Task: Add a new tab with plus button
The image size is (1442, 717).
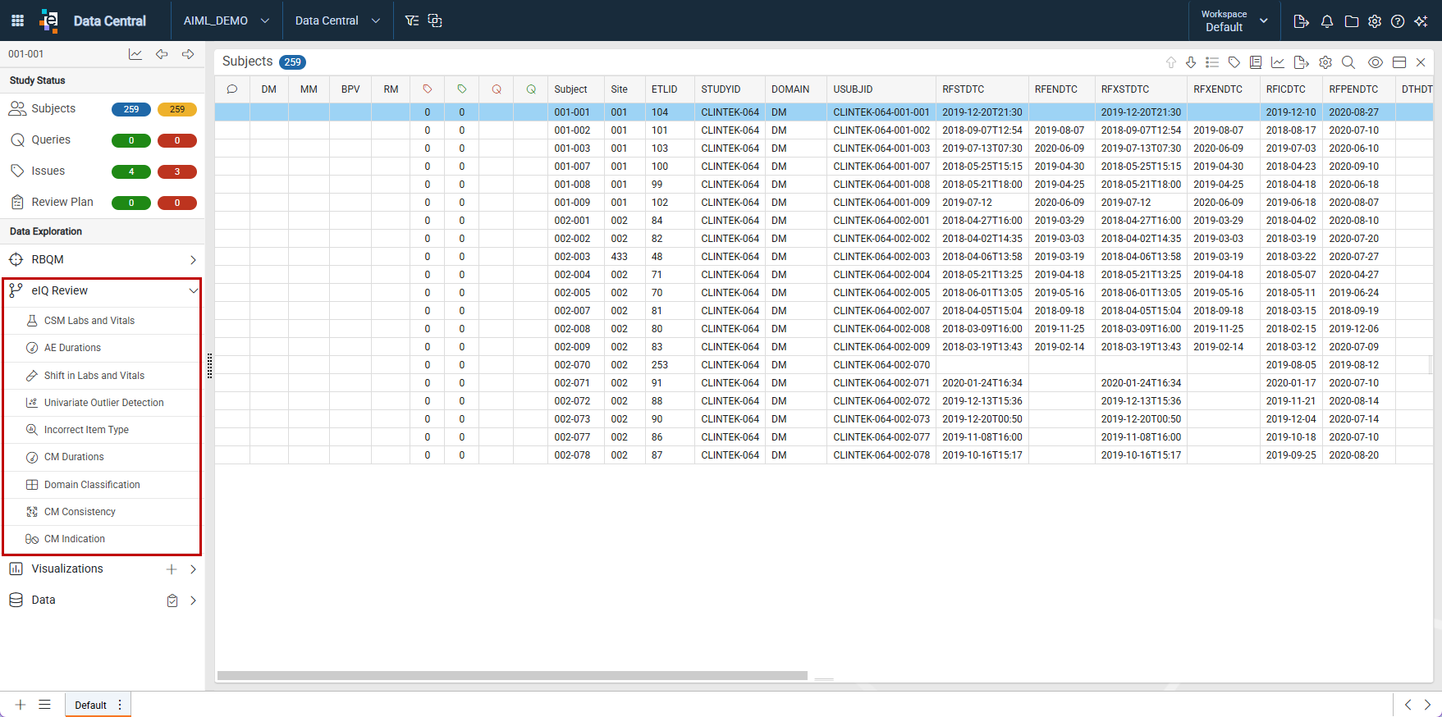Action: (21, 705)
